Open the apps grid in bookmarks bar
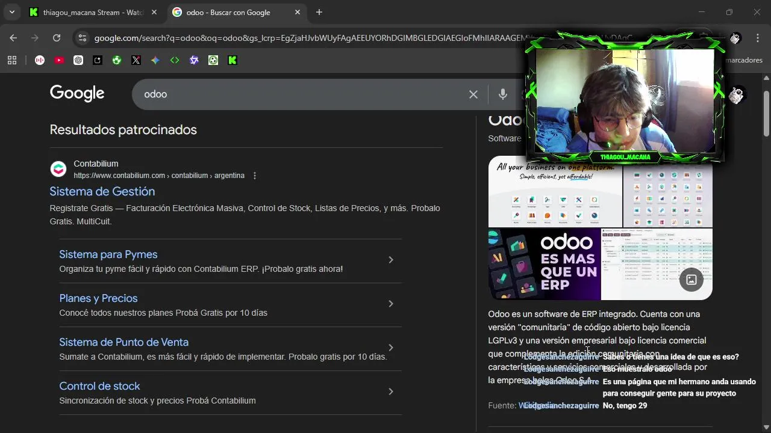 coord(12,60)
